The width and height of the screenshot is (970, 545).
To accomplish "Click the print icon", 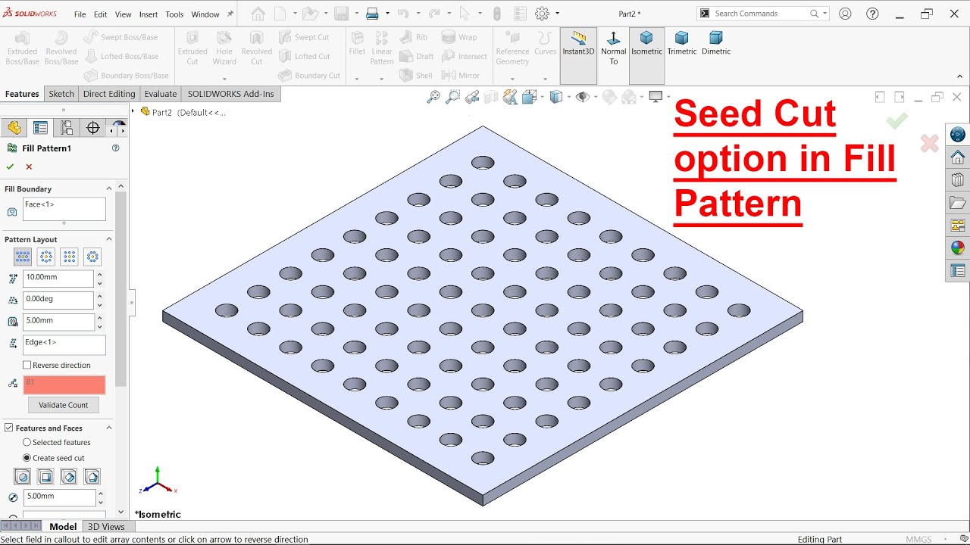I will (372, 14).
